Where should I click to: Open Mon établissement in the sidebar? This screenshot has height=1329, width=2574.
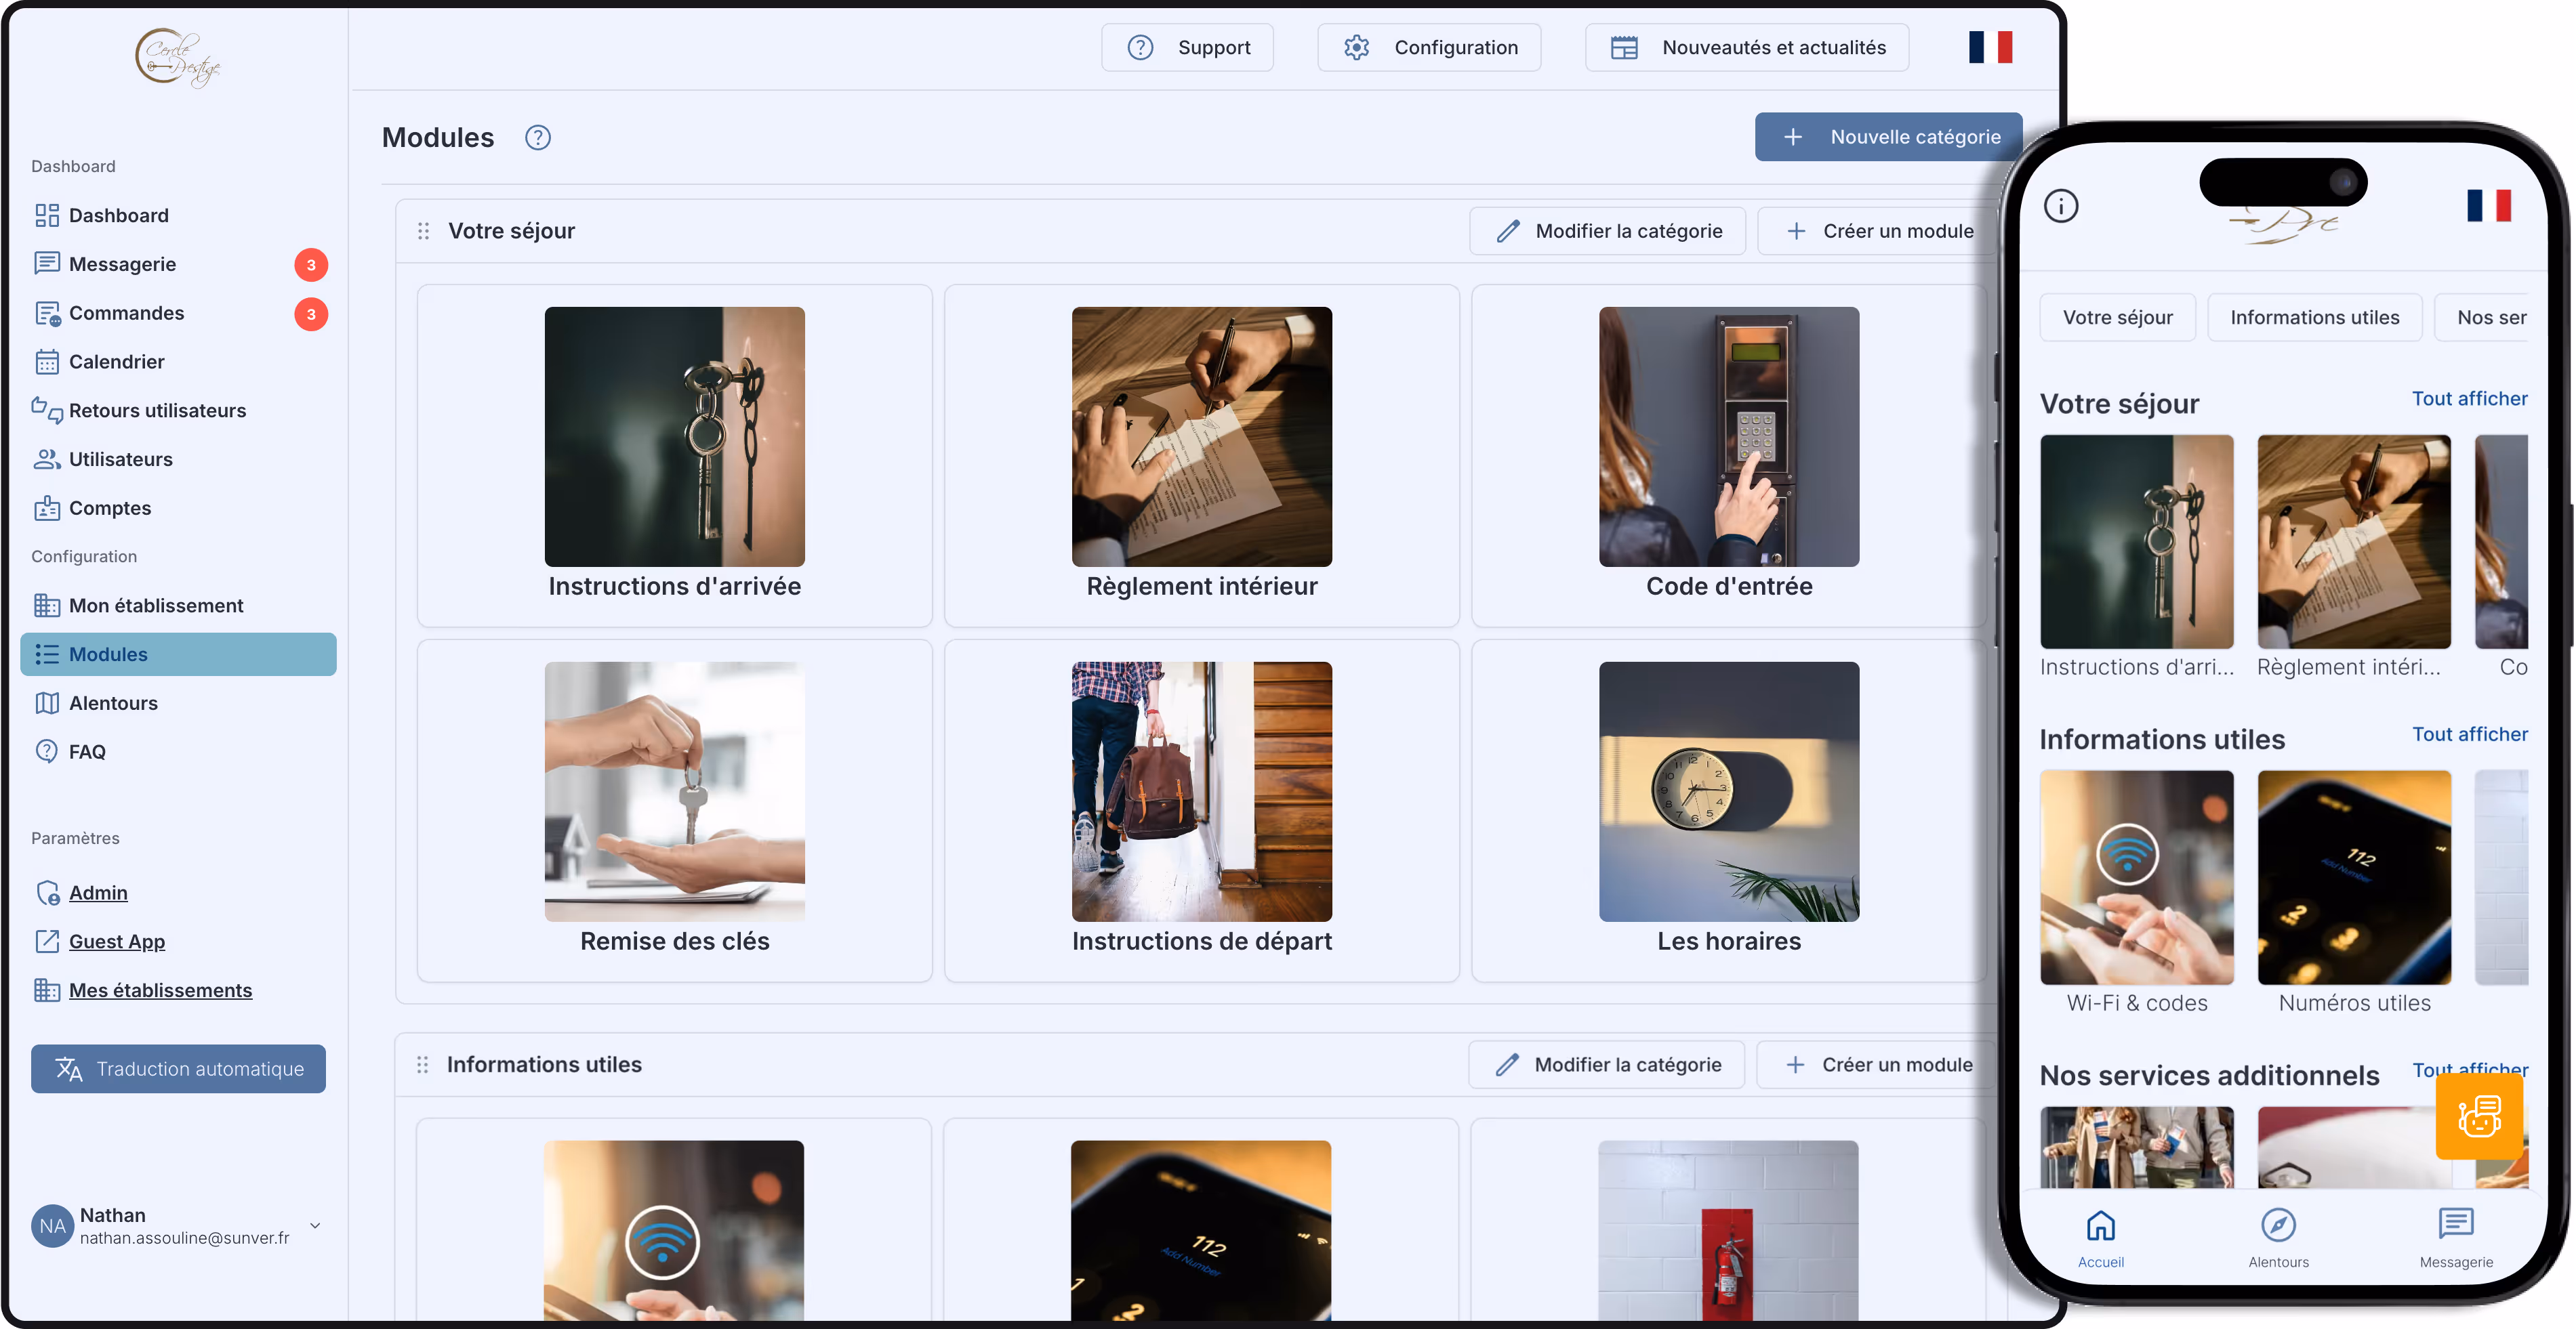pos(178,606)
